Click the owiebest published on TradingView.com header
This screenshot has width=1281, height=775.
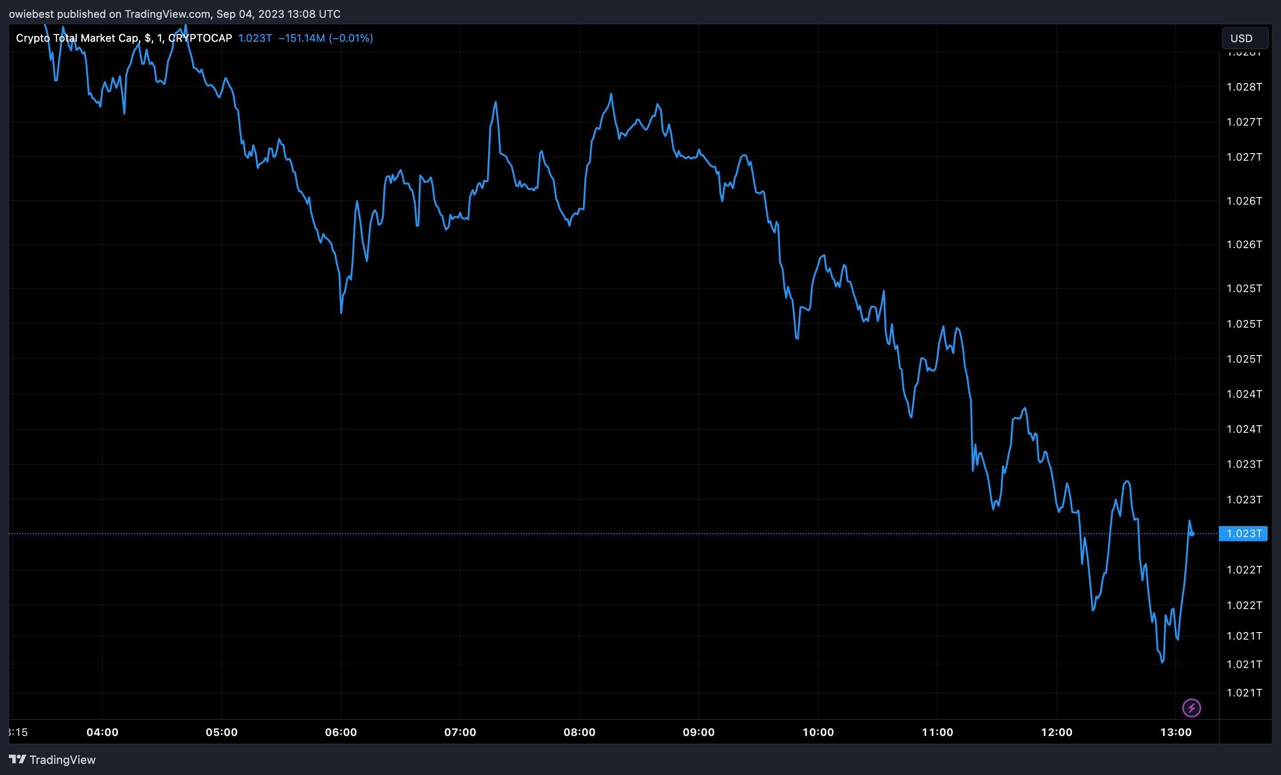[x=175, y=14]
